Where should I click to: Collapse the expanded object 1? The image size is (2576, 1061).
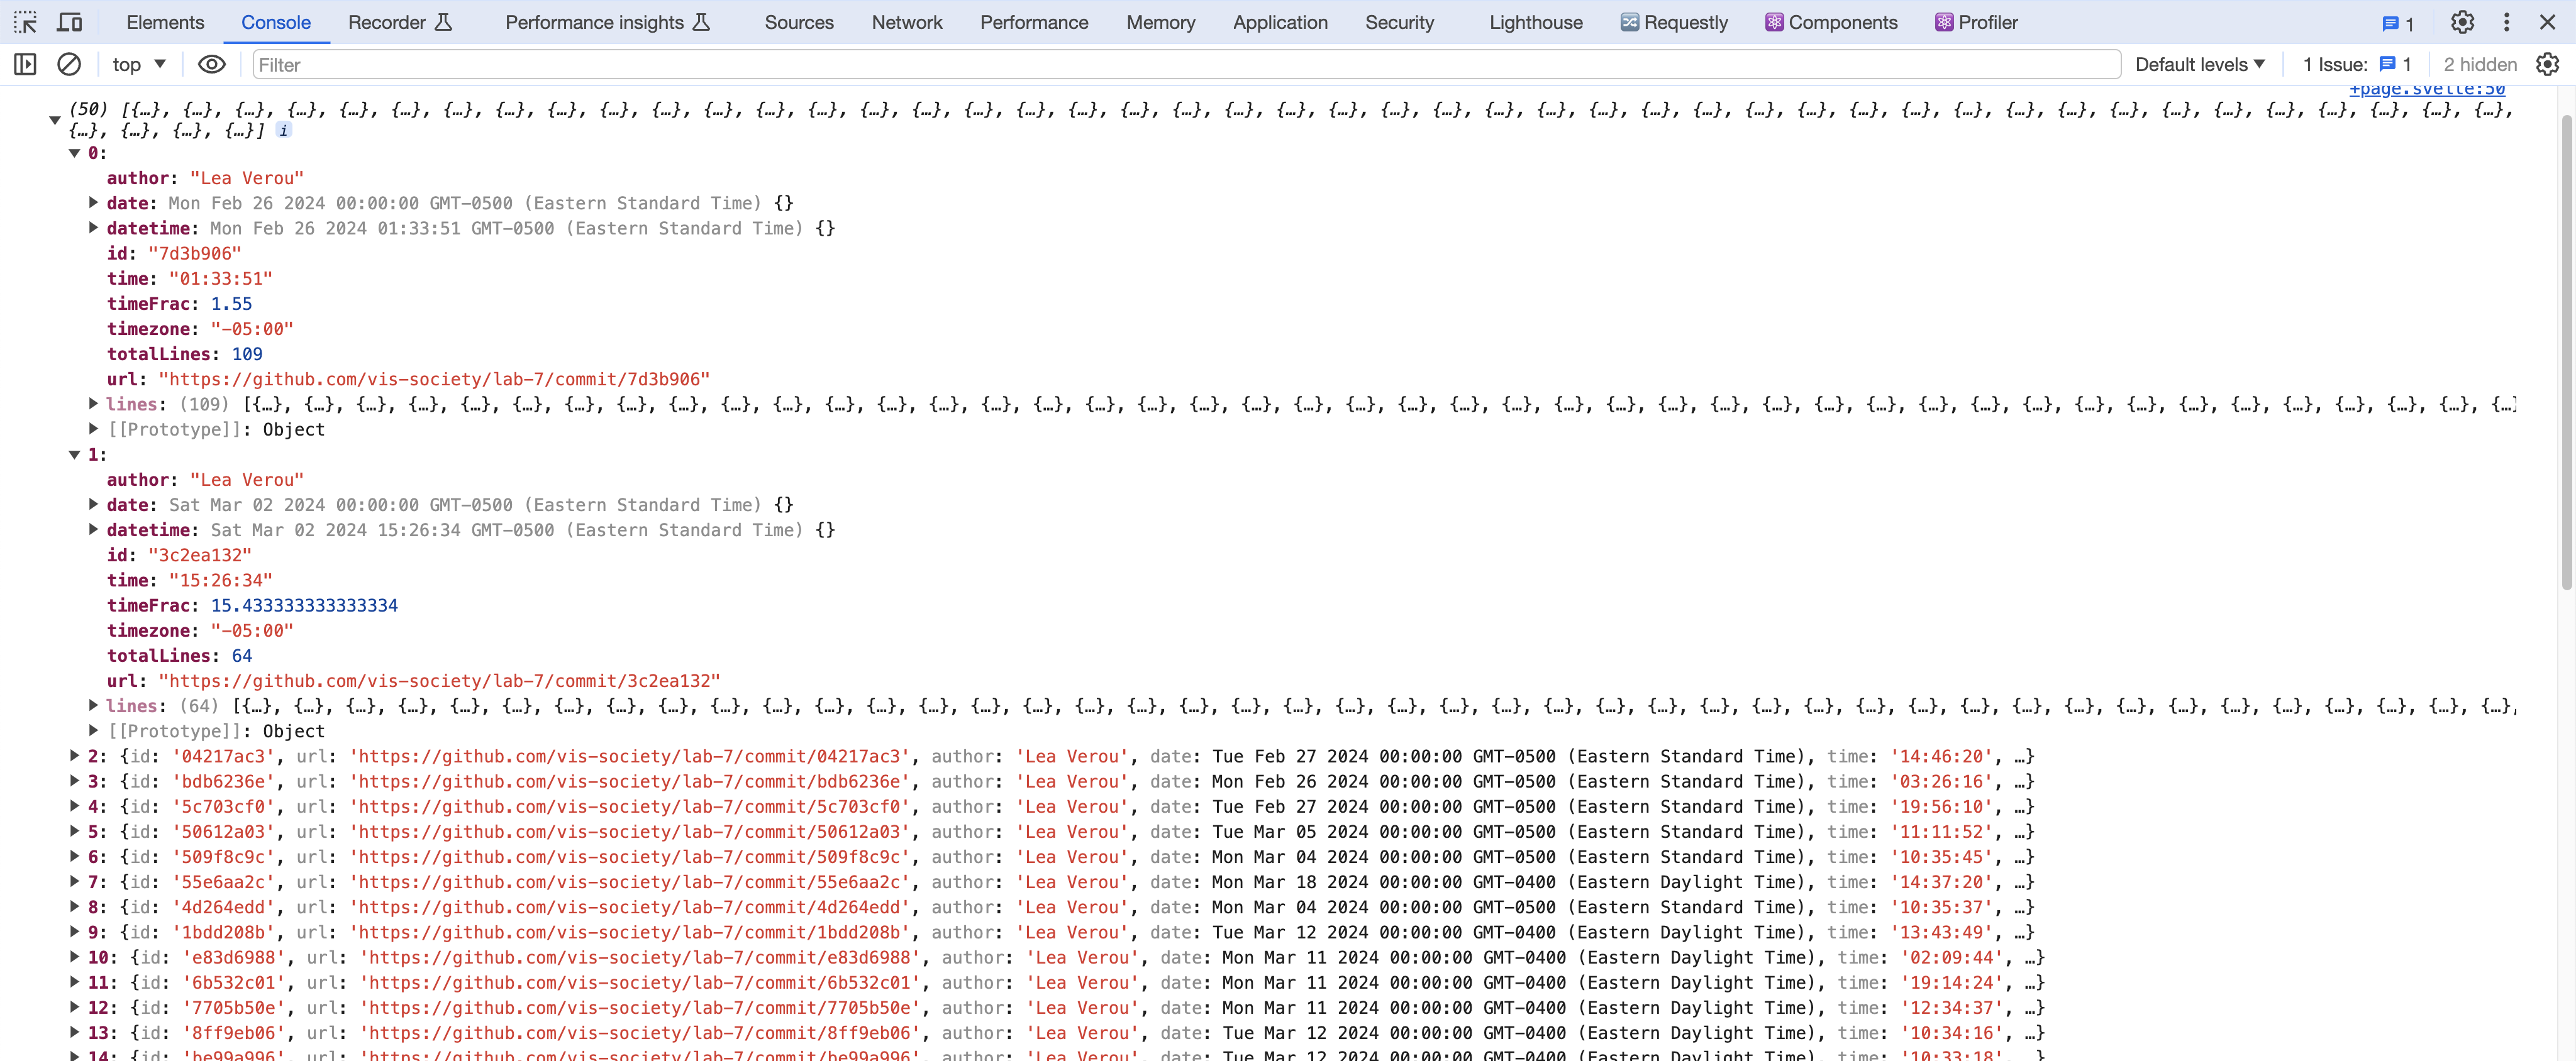[74, 454]
